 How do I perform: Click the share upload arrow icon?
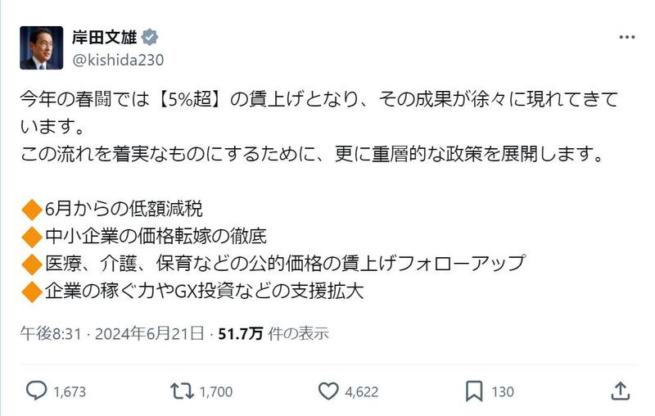[620, 391]
